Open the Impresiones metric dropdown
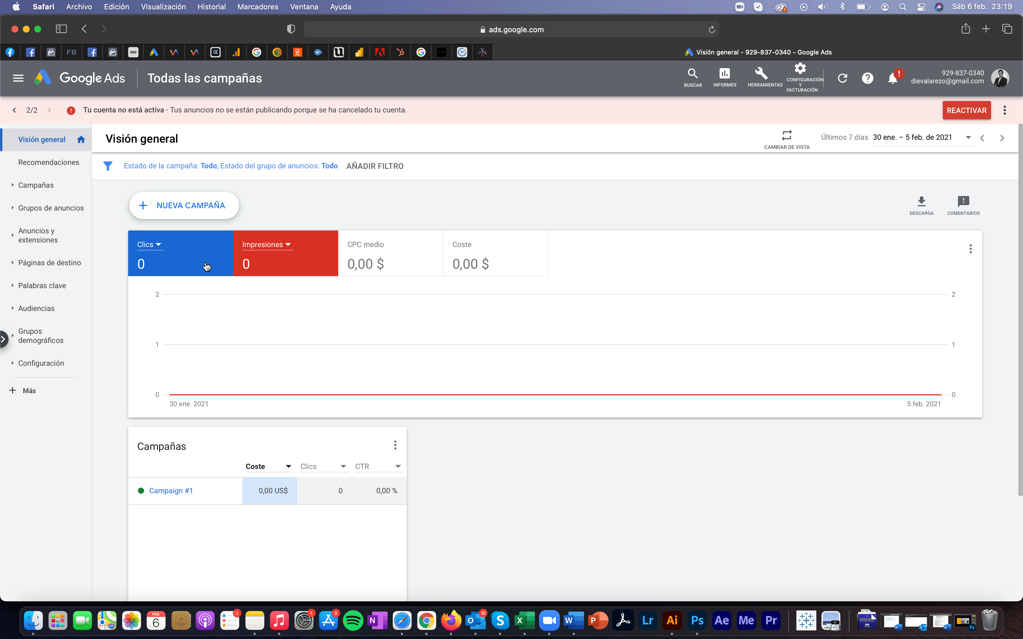1023x639 pixels. pyautogui.click(x=267, y=245)
